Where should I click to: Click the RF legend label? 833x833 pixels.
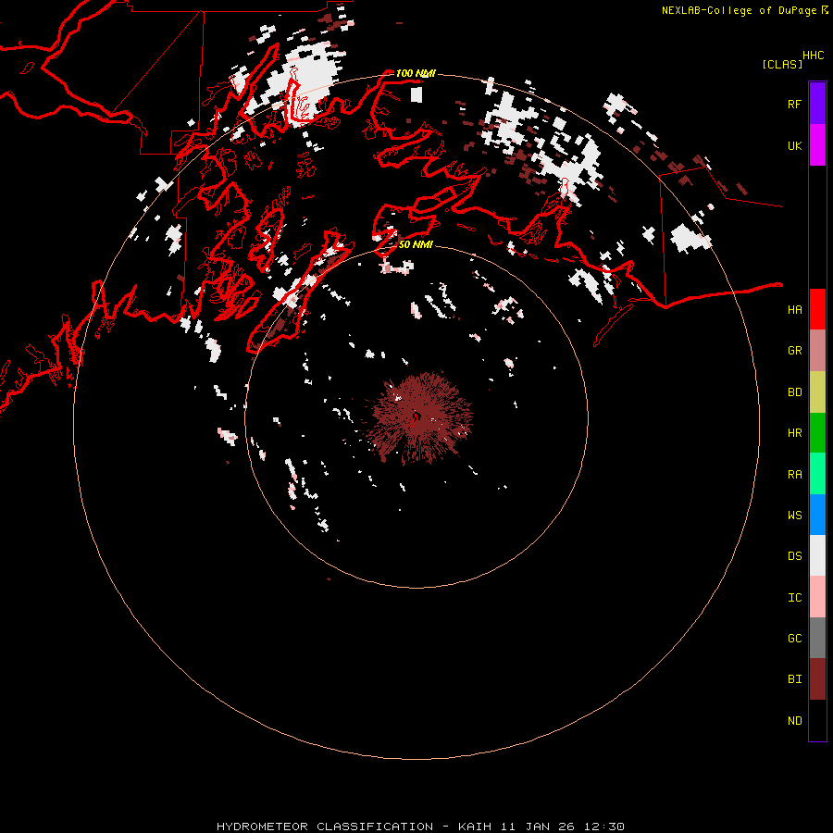pyautogui.click(x=794, y=104)
